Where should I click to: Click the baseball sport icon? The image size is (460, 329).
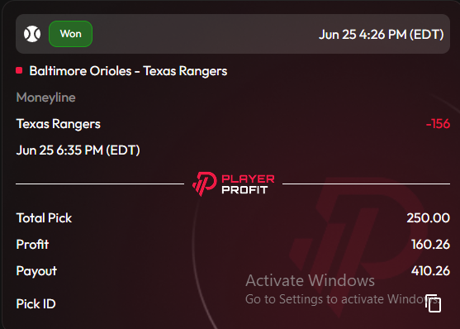point(32,34)
